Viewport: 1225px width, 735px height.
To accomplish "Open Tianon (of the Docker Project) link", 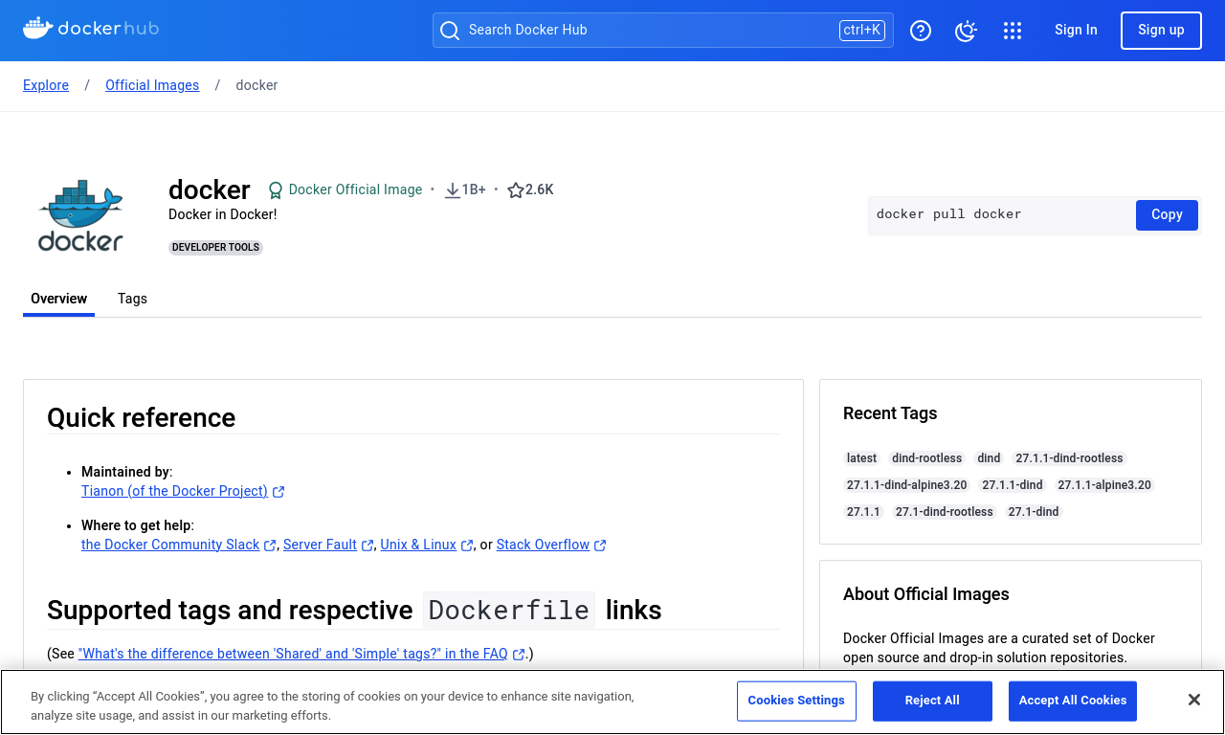I will coord(174,491).
